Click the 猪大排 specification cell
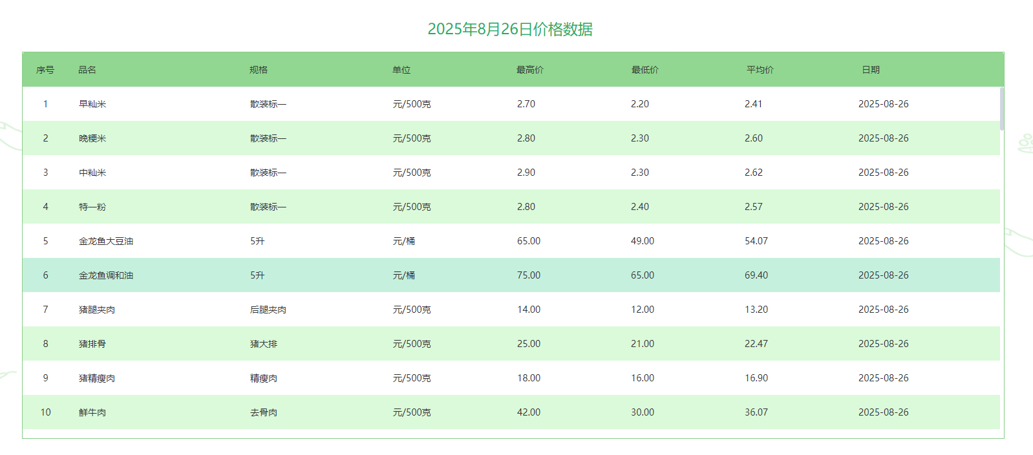Viewport: 1033px width, 455px height. coord(264,344)
